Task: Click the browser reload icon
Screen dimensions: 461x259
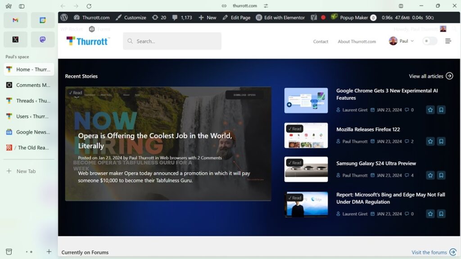Action: pos(89,6)
